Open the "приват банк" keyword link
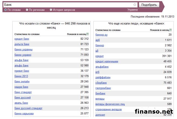Screen dimensions: 177x119 [x=22, y=71]
